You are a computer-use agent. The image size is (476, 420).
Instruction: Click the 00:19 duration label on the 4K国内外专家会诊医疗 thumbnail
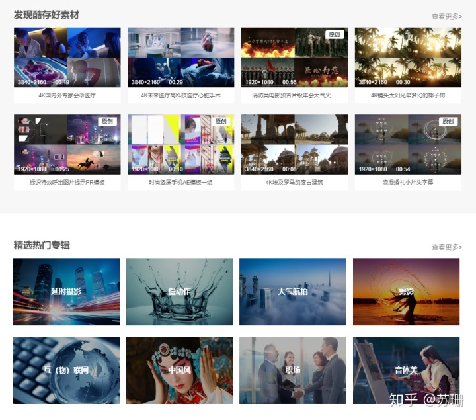click(62, 82)
